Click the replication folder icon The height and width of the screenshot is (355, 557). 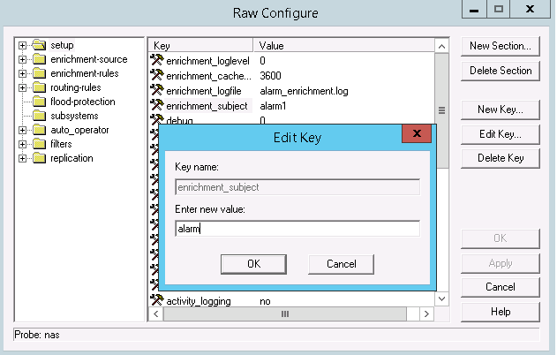click(x=39, y=158)
